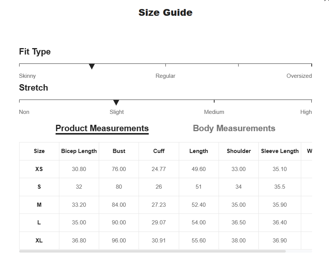Click the Sleeve Length column header
Image resolution: width=329 pixels, height=271 pixels.
280,151
